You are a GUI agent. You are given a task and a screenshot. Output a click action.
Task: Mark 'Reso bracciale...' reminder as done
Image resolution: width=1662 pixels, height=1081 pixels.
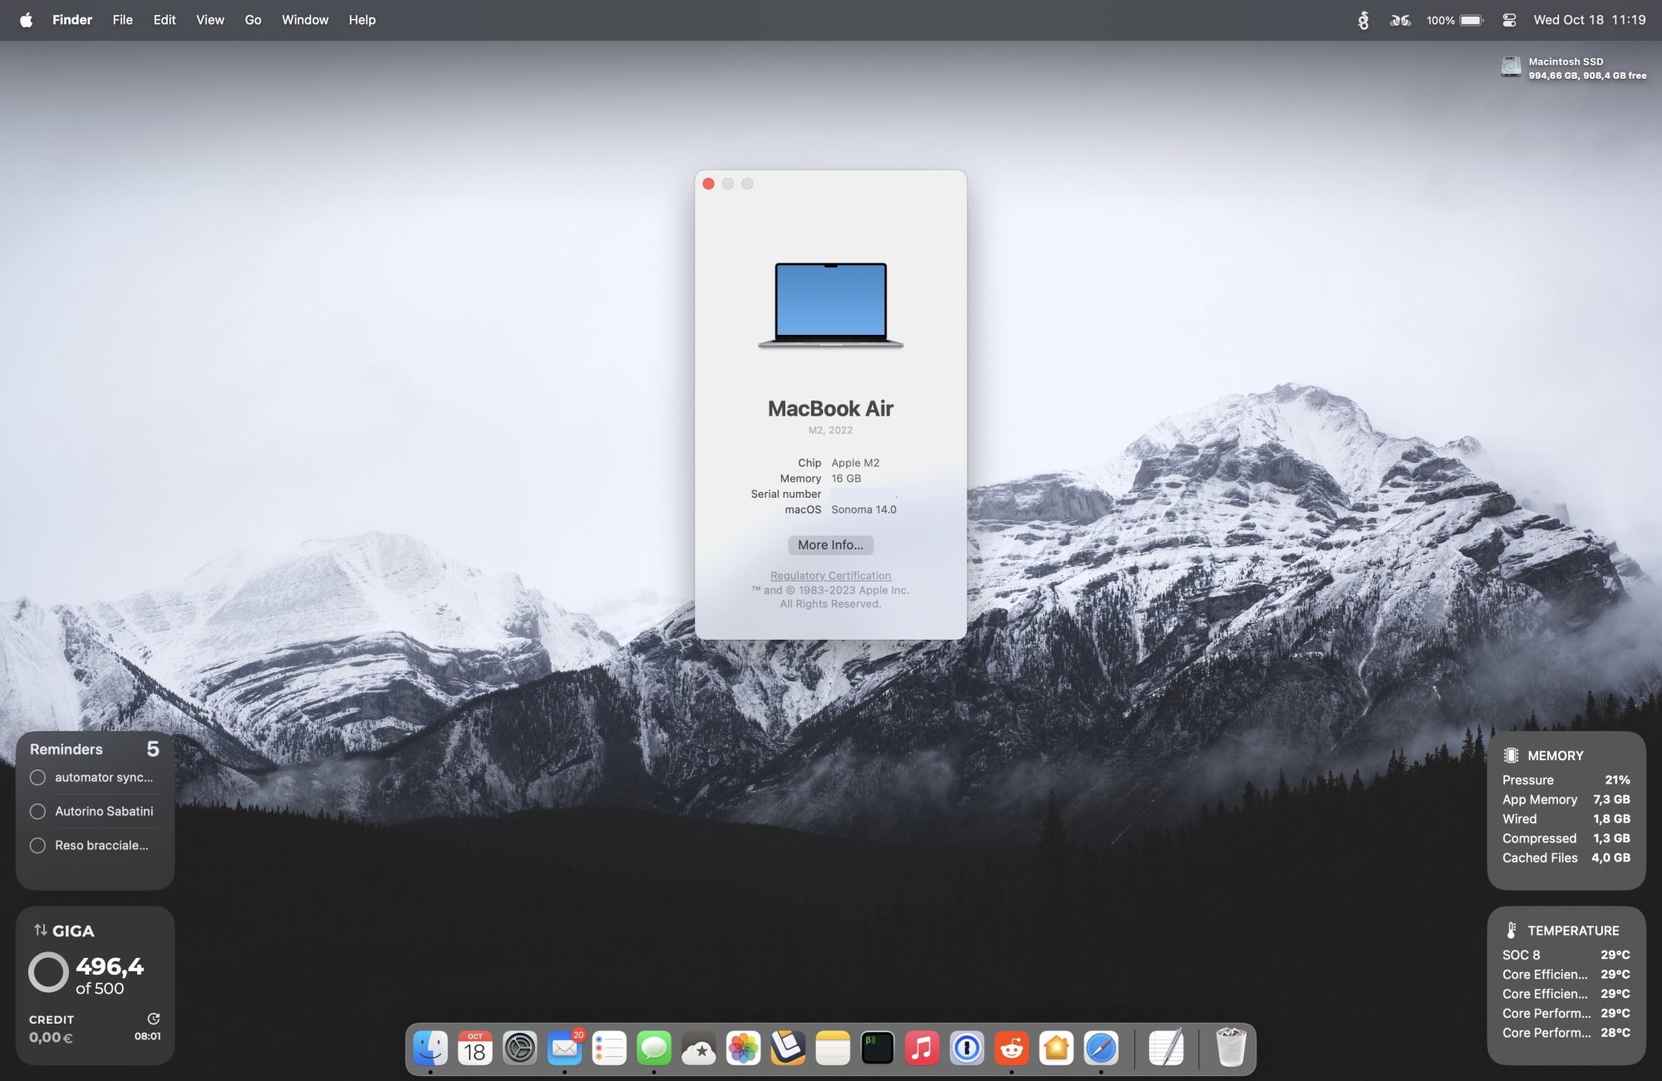[37, 845]
